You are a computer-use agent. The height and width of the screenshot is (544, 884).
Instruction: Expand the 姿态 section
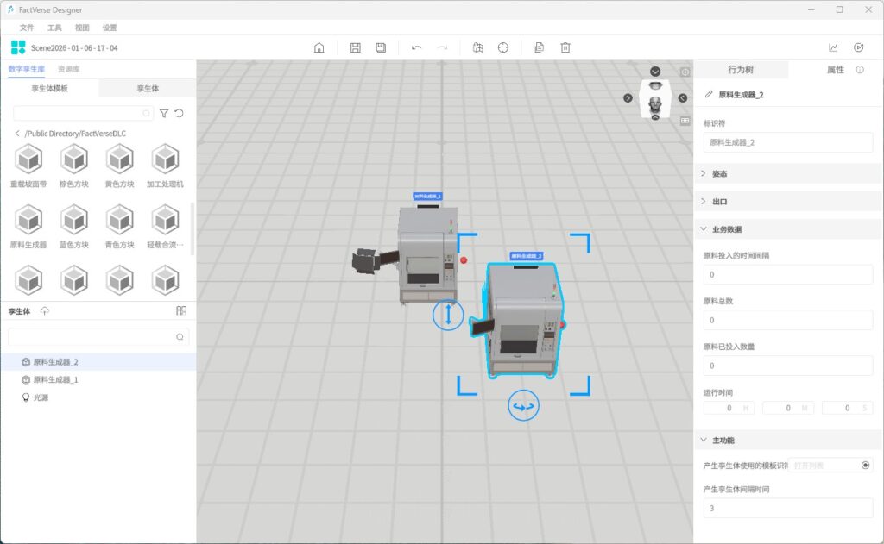pyautogui.click(x=718, y=174)
